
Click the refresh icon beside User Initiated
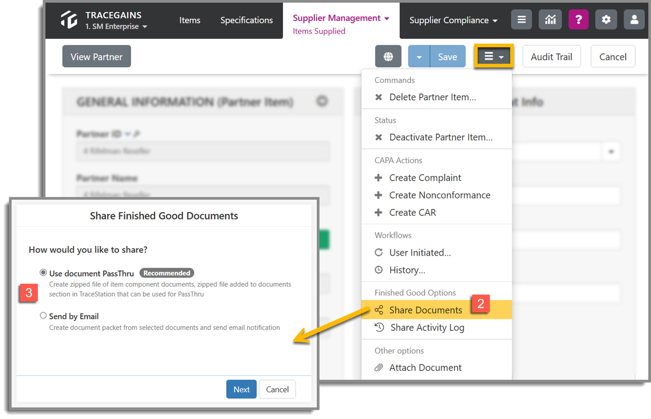[379, 252]
